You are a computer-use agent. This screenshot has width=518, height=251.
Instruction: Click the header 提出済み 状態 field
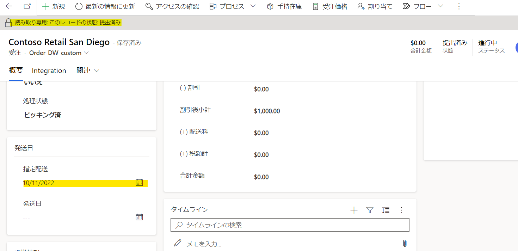[x=455, y=47]
